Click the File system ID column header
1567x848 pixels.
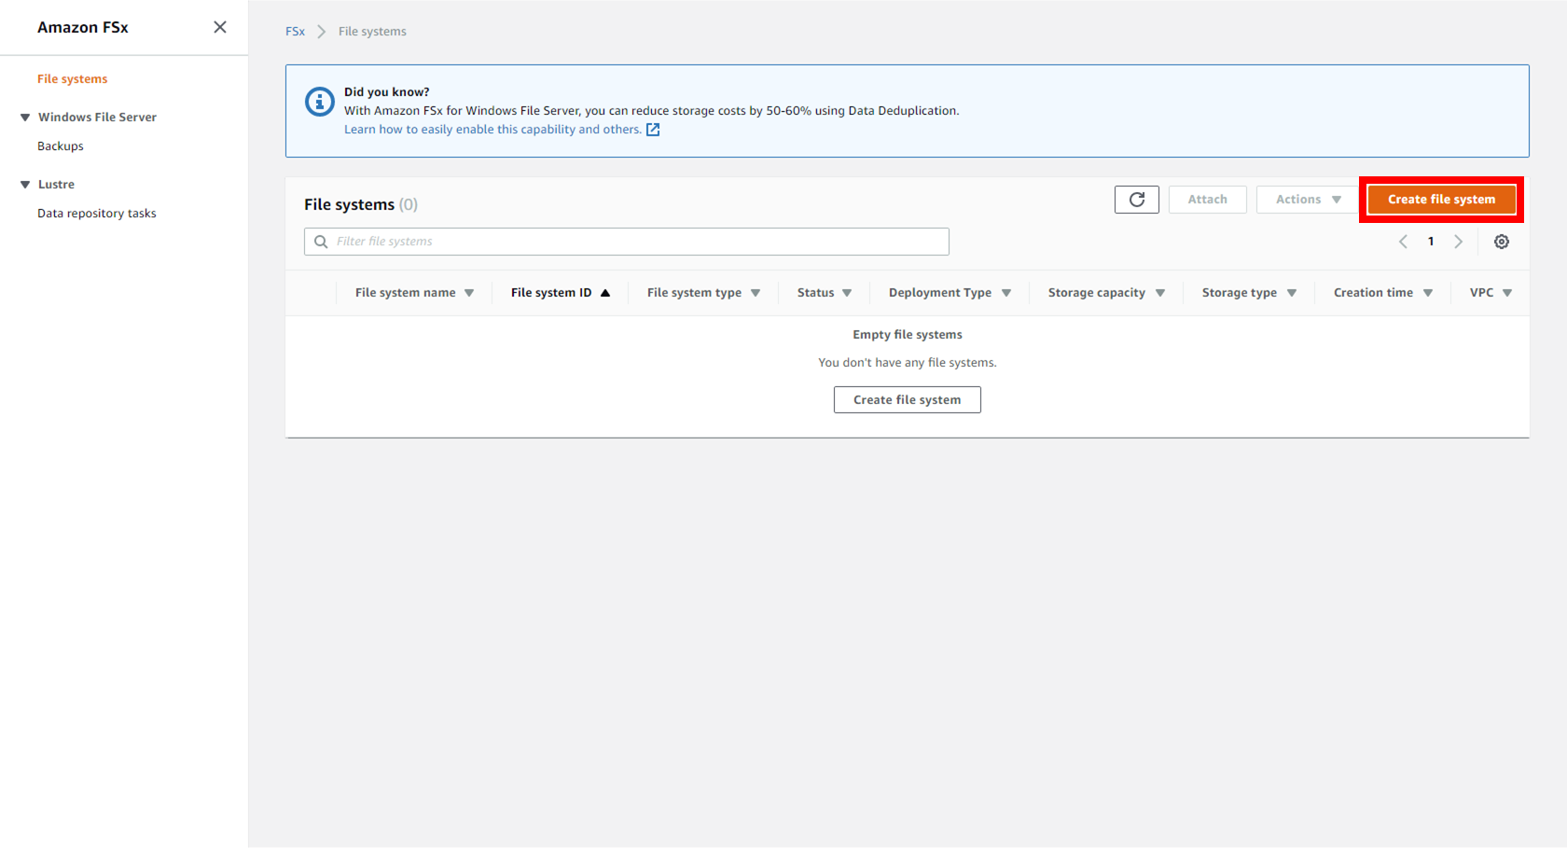[551, 293]
